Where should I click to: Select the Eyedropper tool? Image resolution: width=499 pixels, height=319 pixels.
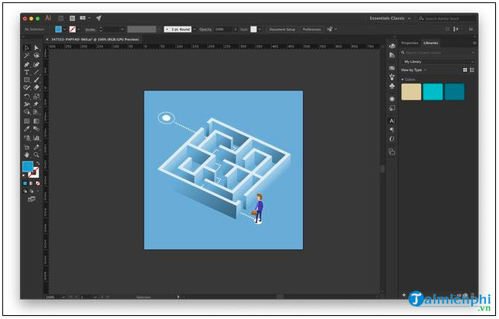(x=27, y=129)
